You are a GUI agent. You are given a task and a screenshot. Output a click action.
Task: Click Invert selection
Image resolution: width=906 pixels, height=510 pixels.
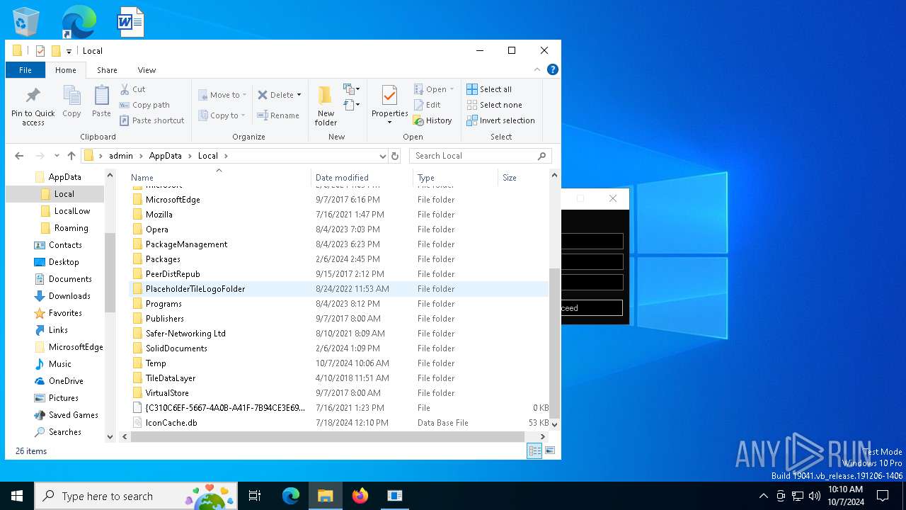click(500, 120)
